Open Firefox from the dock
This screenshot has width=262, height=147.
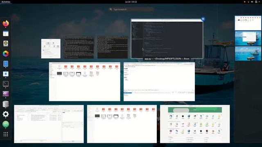(x=6, y=24)
